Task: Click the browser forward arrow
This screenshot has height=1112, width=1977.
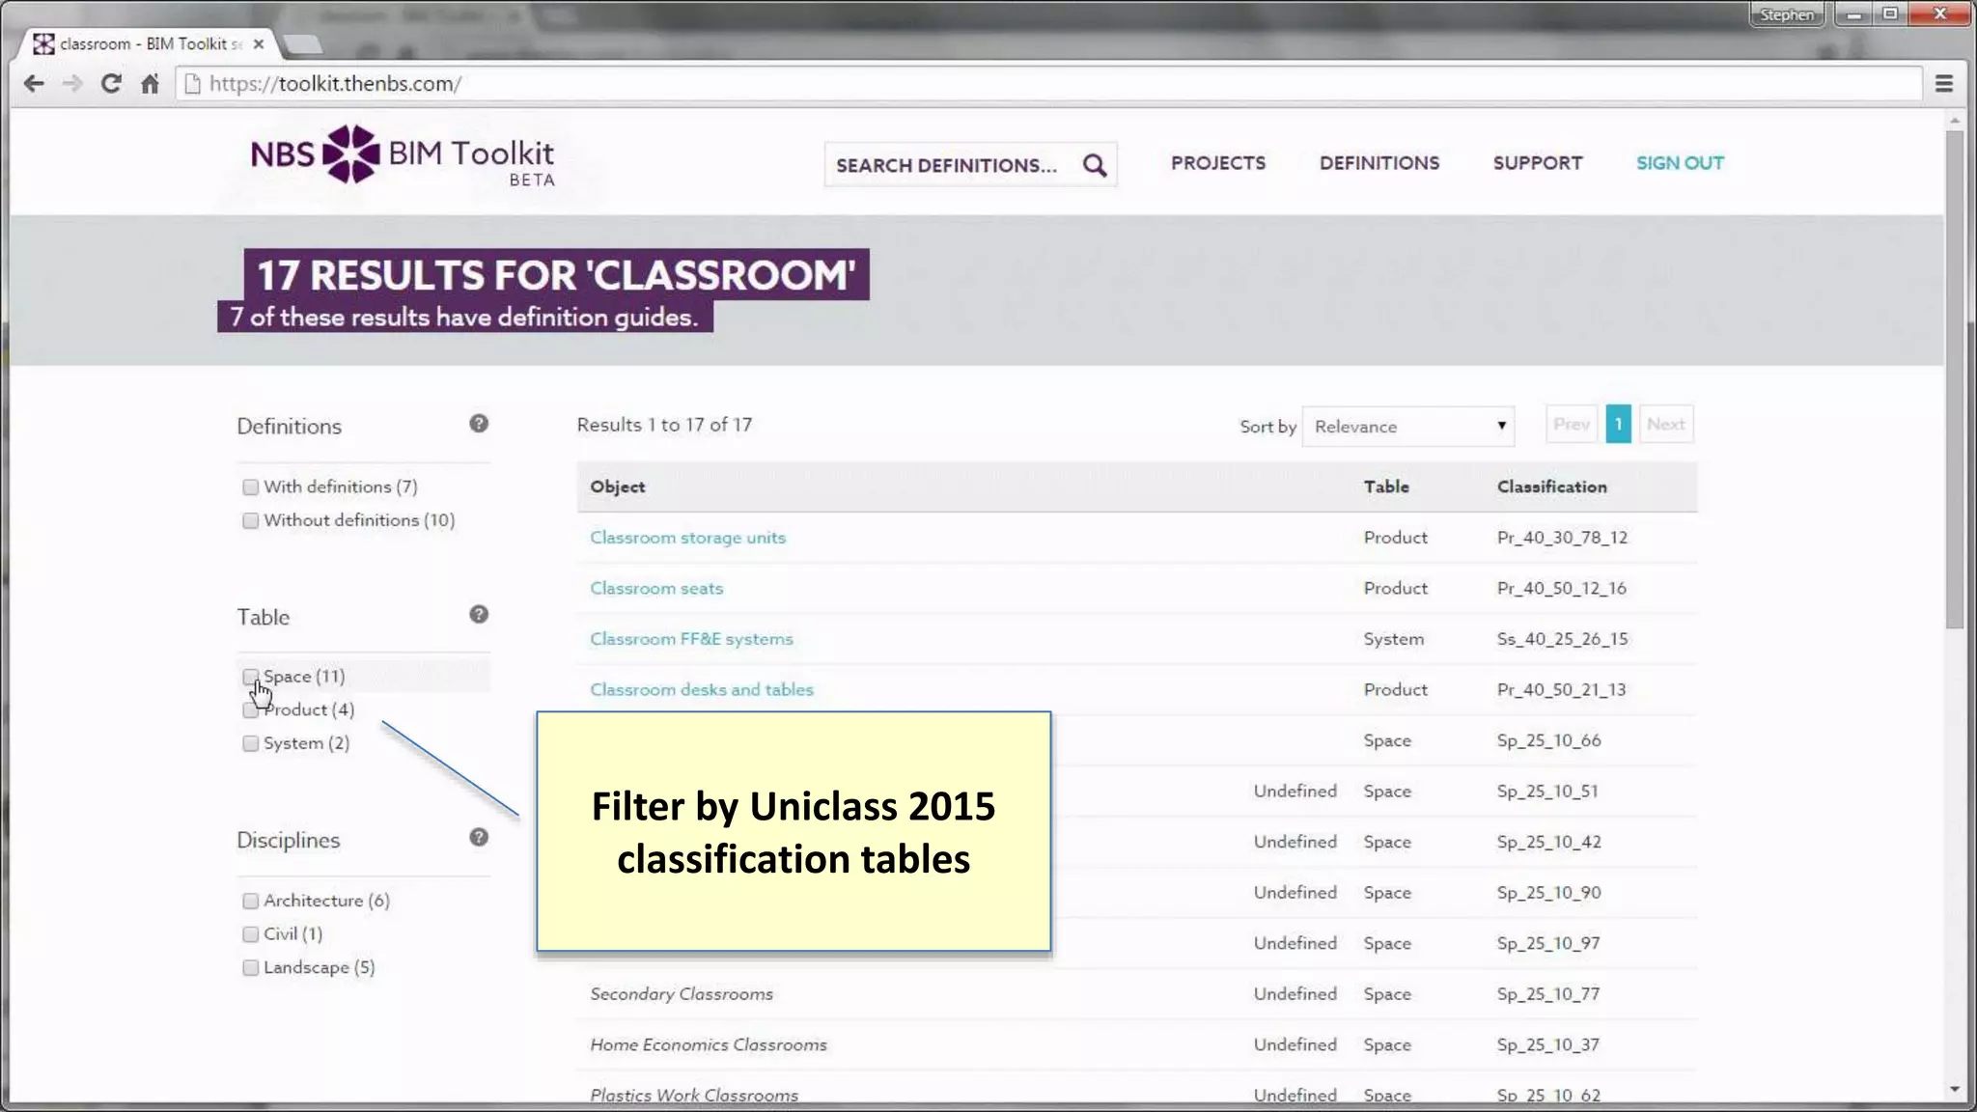Action: (x=72, y=84)
